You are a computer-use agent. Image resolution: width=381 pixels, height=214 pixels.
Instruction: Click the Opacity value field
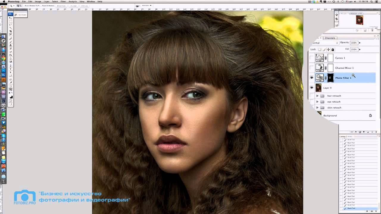coord(354,43)
